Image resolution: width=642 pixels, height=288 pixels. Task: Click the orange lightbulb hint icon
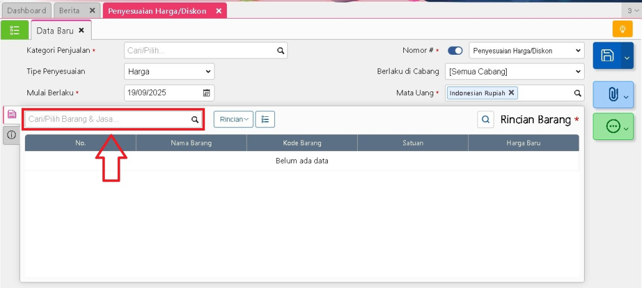pyautogui.click(x=622, y=29)
